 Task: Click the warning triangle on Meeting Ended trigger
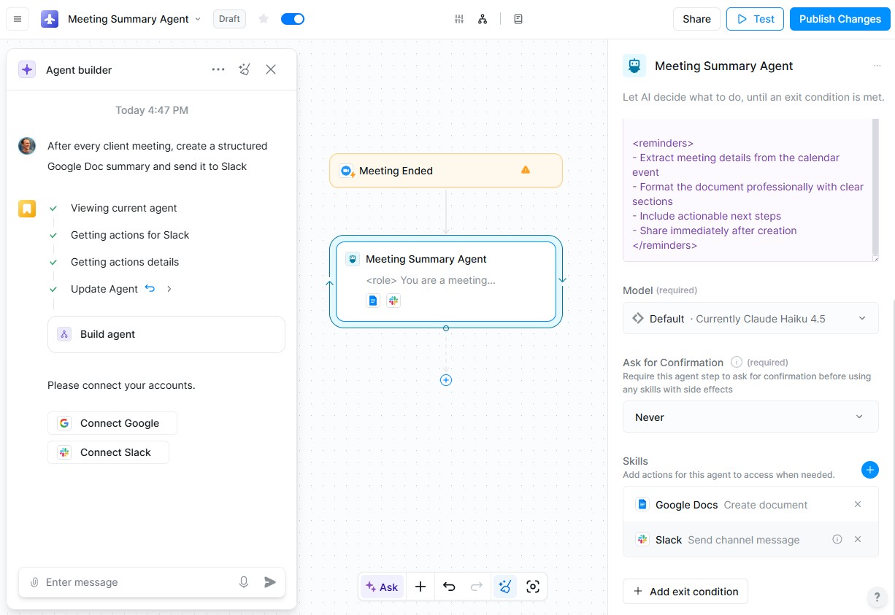pos(525,169)
